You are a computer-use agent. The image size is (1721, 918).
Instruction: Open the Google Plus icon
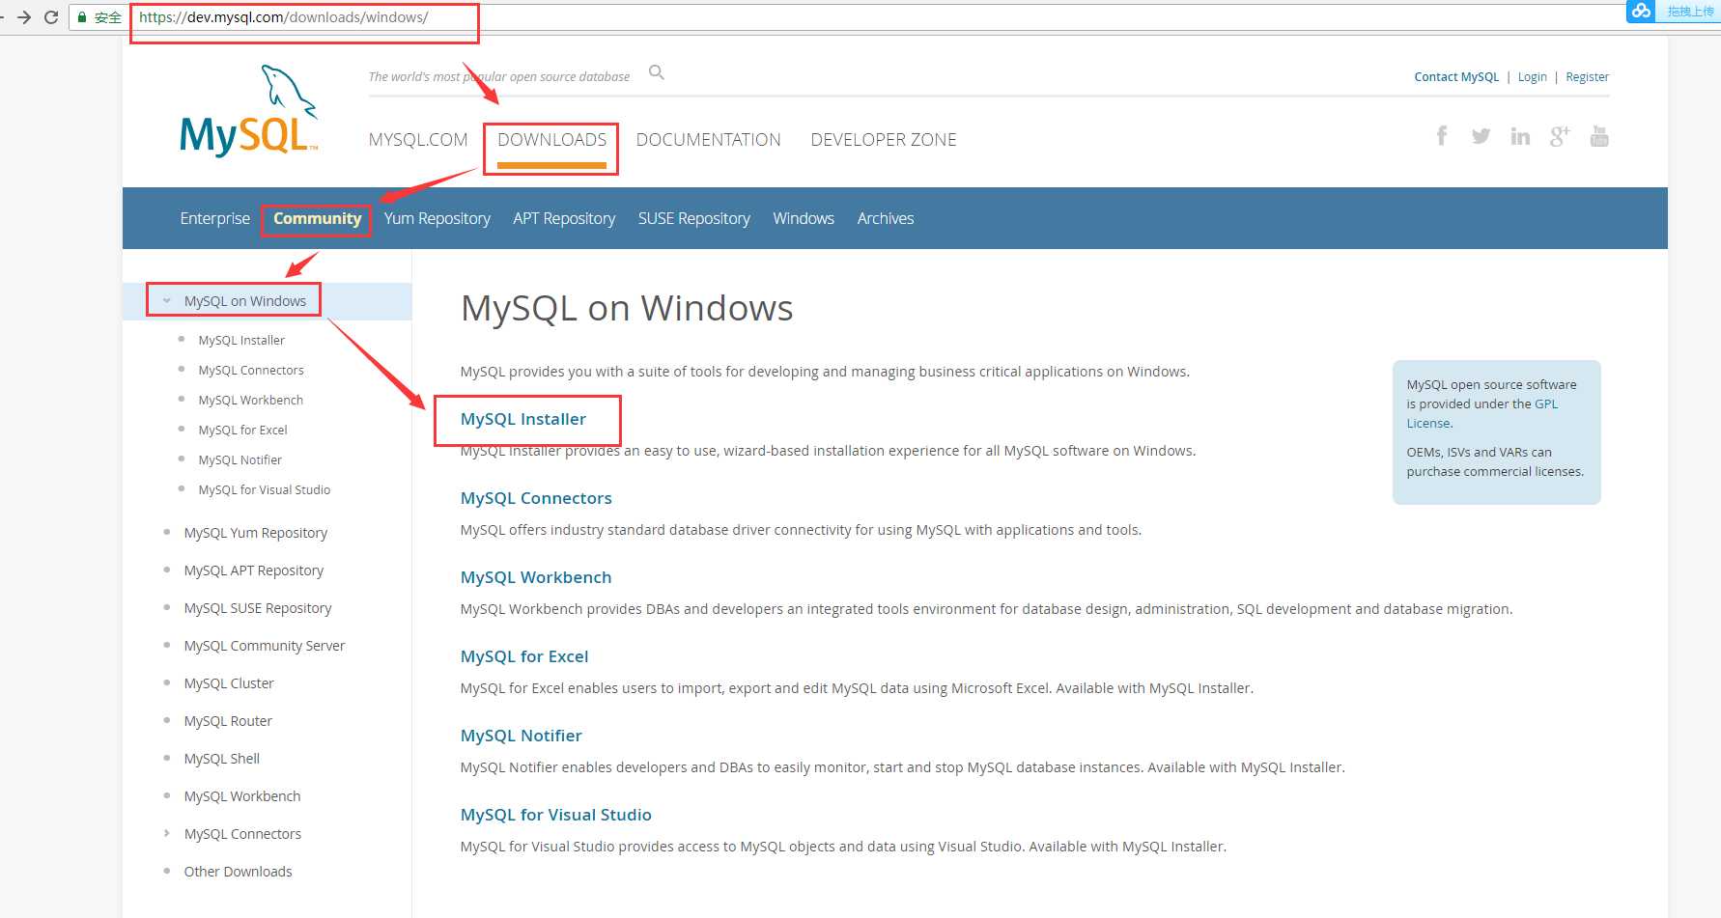pyautogui.click(x=1560, y=136)
